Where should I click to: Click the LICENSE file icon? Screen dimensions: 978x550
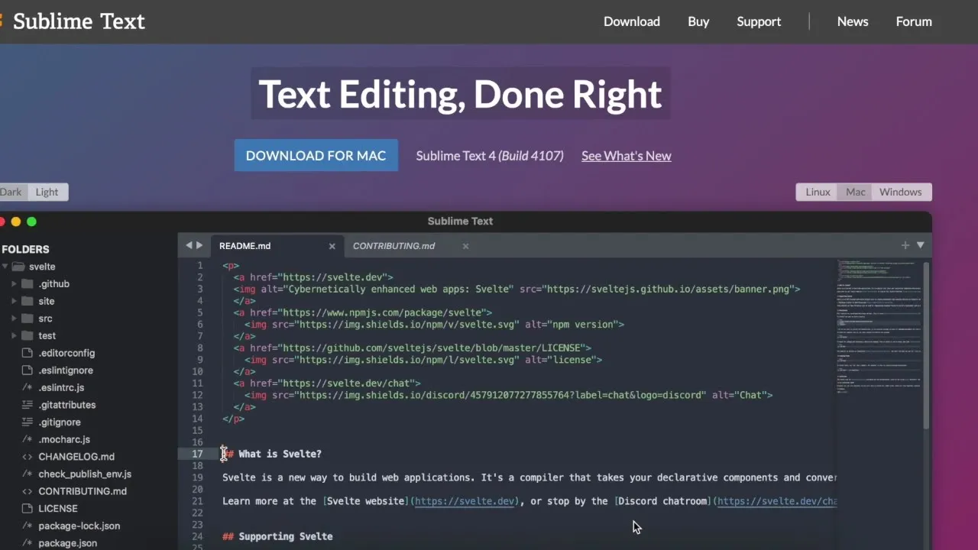coord(28,509)
